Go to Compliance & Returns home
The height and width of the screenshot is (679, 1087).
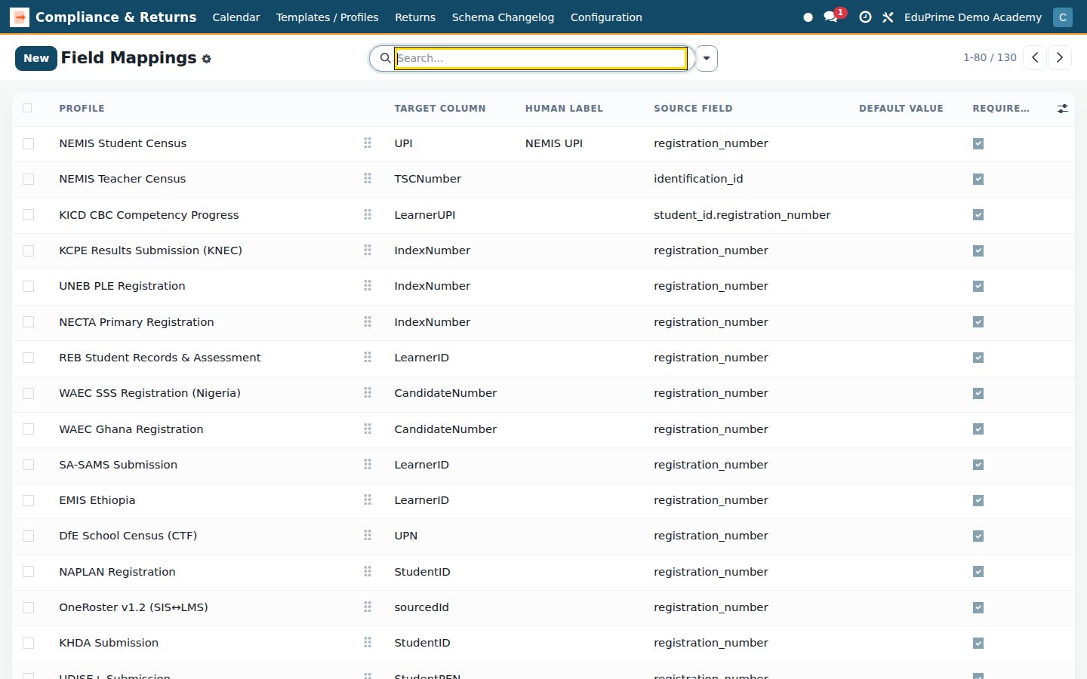115,17
